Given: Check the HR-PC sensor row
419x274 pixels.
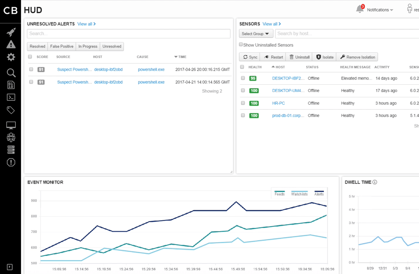Looking at the screenshot, I should tap(243, 103).
